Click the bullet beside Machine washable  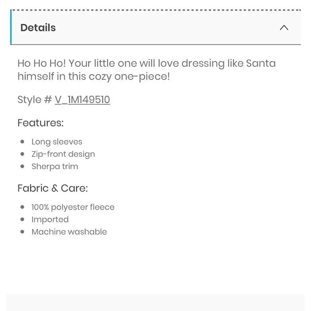click(22, 232)
